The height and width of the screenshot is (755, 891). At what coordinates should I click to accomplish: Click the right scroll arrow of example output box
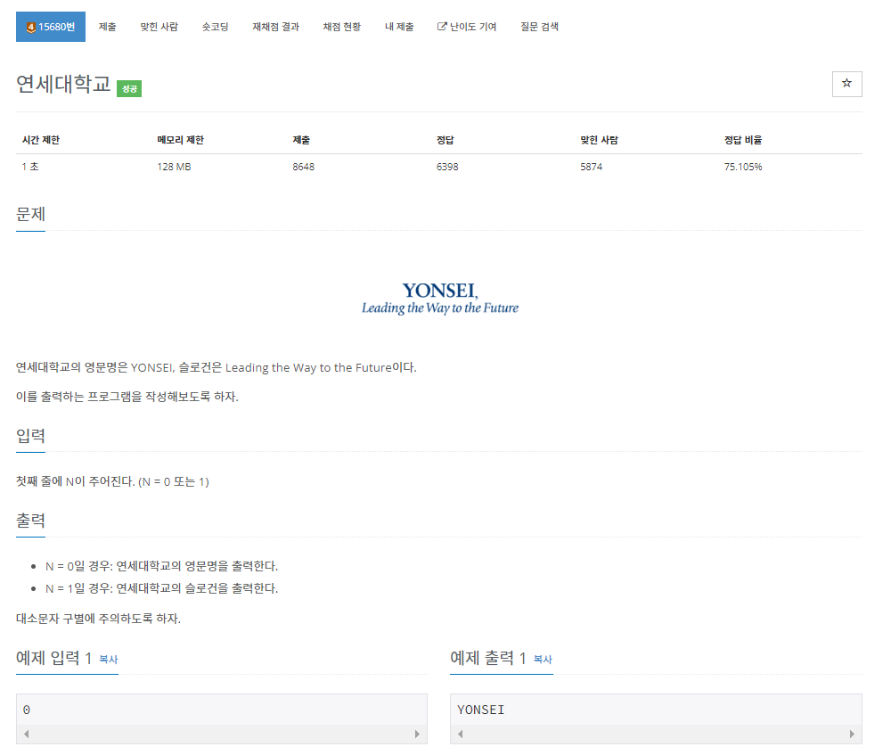(852, 734)
